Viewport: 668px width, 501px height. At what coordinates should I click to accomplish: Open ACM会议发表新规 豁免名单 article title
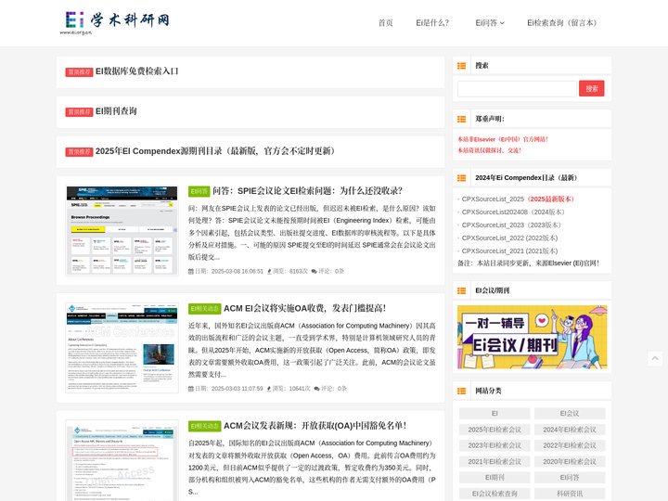315,426
